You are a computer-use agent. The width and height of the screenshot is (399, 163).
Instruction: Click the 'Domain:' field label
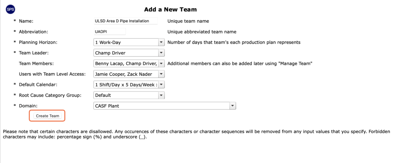pyautogui.click(x=28, y=106)
